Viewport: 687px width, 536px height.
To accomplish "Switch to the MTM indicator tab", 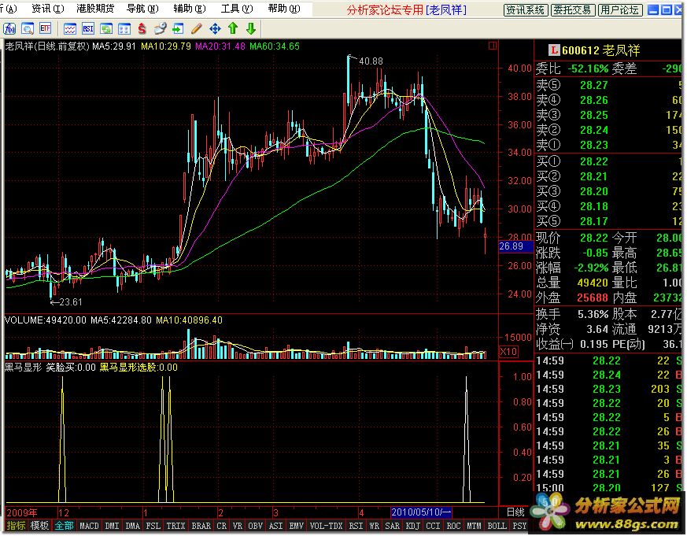I will [x=474, y=526].
